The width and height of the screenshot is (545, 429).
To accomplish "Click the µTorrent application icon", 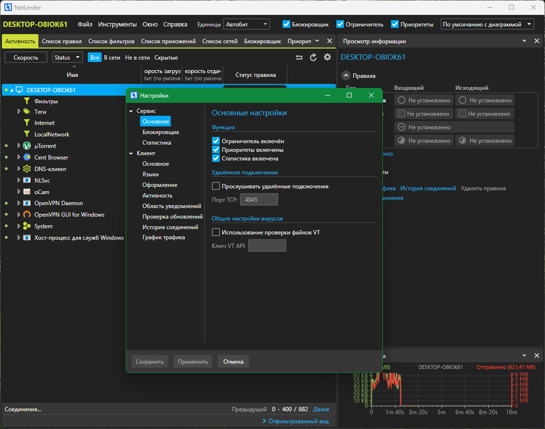I will (27, 146).
